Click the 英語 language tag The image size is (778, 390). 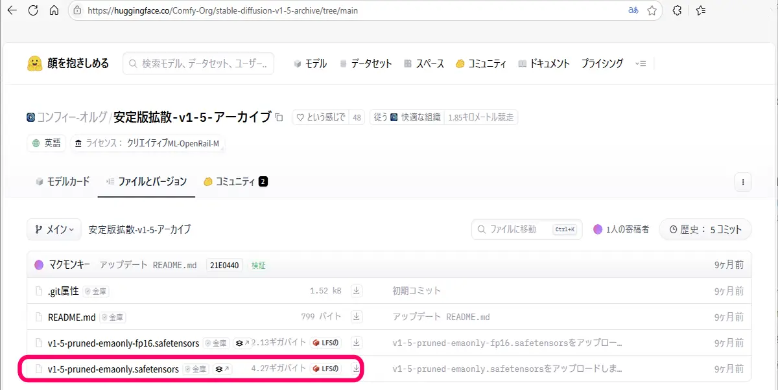[x=47, y=143]
